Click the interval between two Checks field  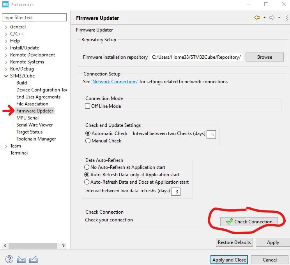[211, 134]
